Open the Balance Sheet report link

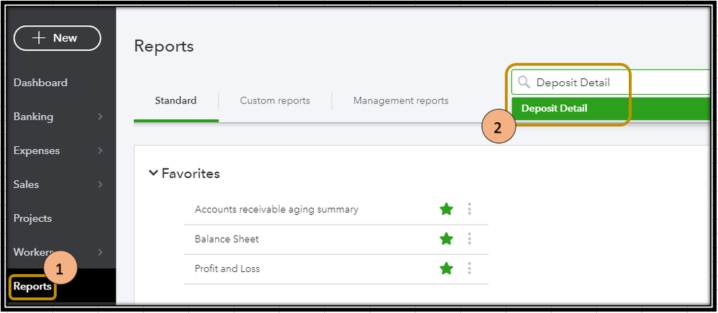[x=227, y=239]
